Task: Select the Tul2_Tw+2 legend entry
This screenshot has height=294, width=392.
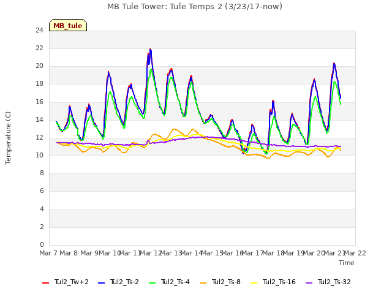Action: [x=66, y=282]
